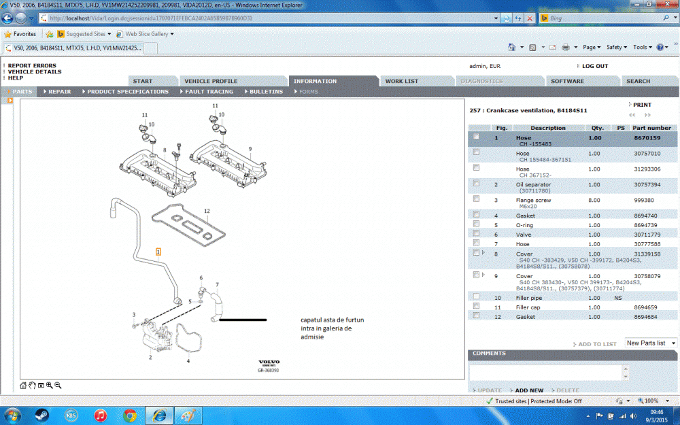Click the RSS feeds icon in command bar
The width and height of the screenshot is (680, 425).
point(532,48)
